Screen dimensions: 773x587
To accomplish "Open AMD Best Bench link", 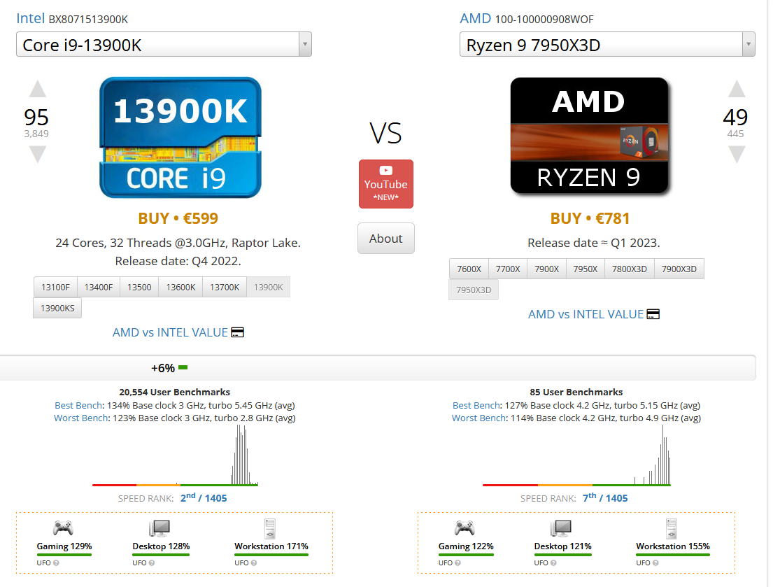I will [x=476, y=406].
